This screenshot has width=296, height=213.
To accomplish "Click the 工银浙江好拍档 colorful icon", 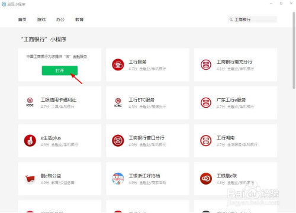I will (118, 179).
